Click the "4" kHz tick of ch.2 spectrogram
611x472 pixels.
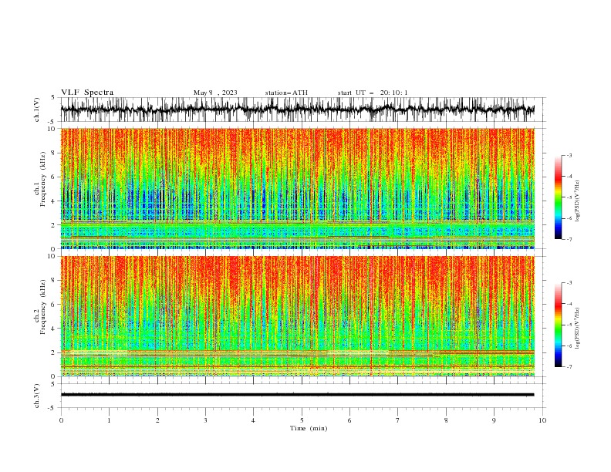click(x=54, y=329)
